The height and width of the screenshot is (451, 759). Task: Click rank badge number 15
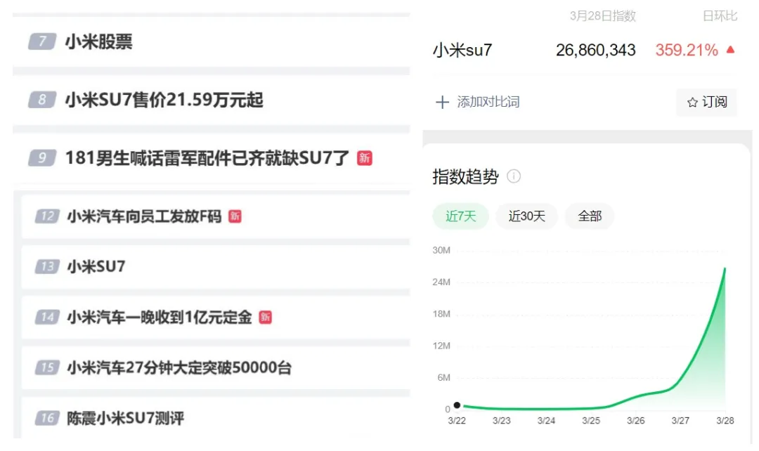[x=48, y=368]
